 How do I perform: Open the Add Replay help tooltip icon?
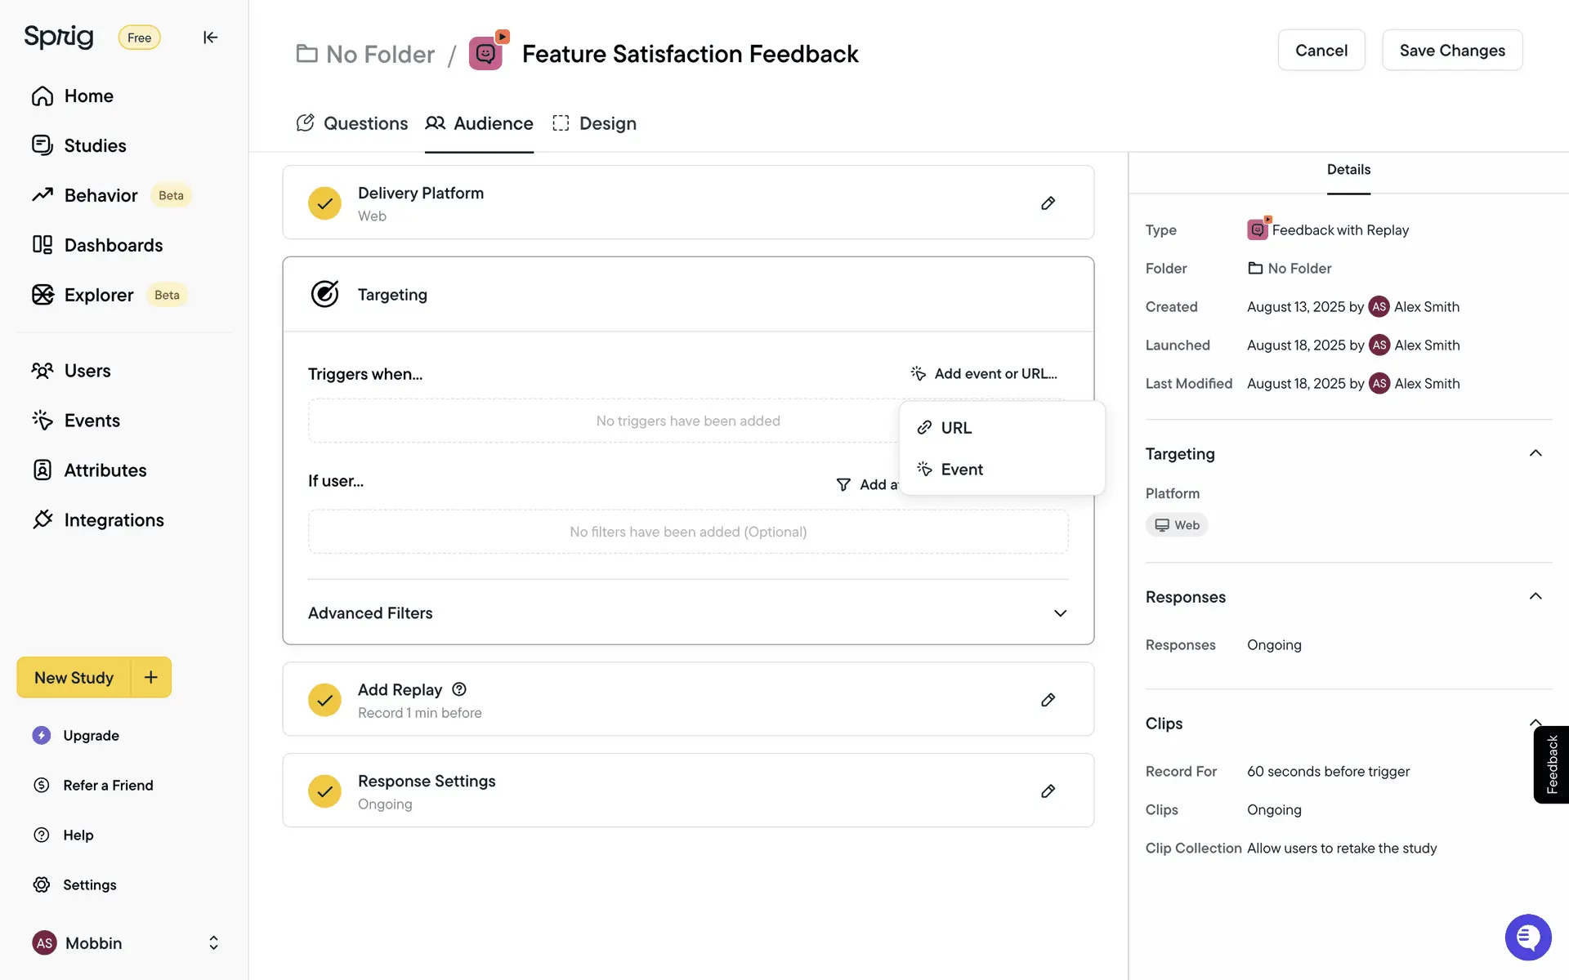coord(459,689)
